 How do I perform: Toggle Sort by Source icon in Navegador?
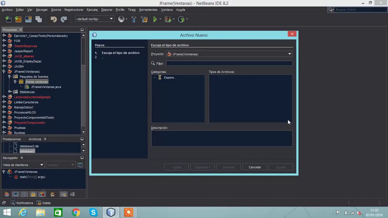pos(72,194)
